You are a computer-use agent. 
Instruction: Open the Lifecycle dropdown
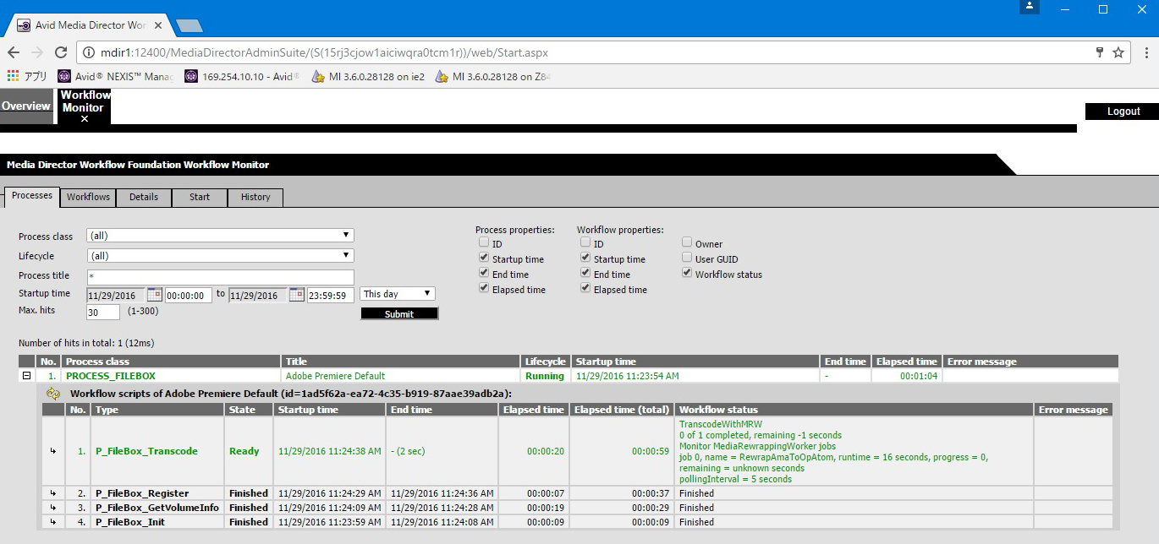pos(220,255)
